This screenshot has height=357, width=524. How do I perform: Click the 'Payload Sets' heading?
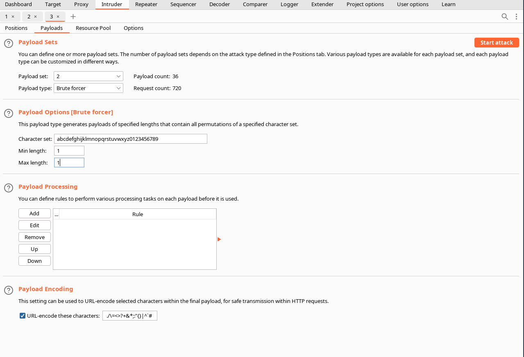point(38,42)
